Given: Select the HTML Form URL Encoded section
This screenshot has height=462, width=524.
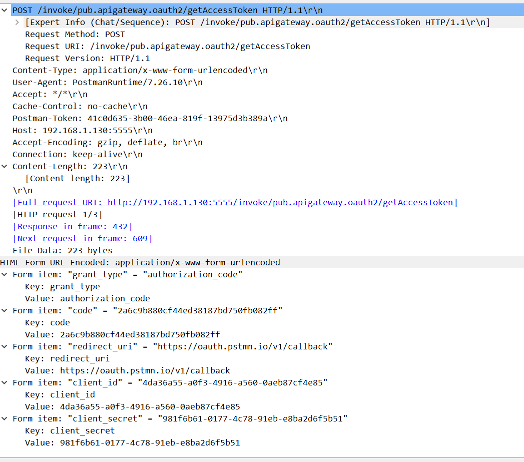Looking at the screenshot, I should (140, 262).
